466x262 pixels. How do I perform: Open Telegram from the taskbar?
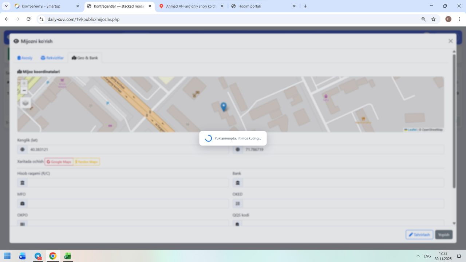38,256
